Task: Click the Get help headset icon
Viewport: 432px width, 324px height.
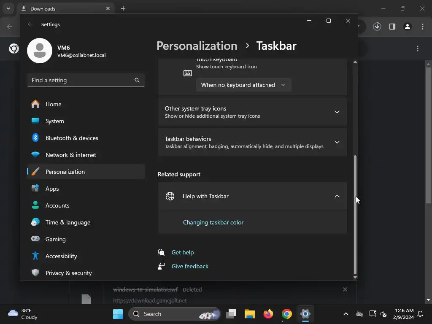Action: point(161,252)
